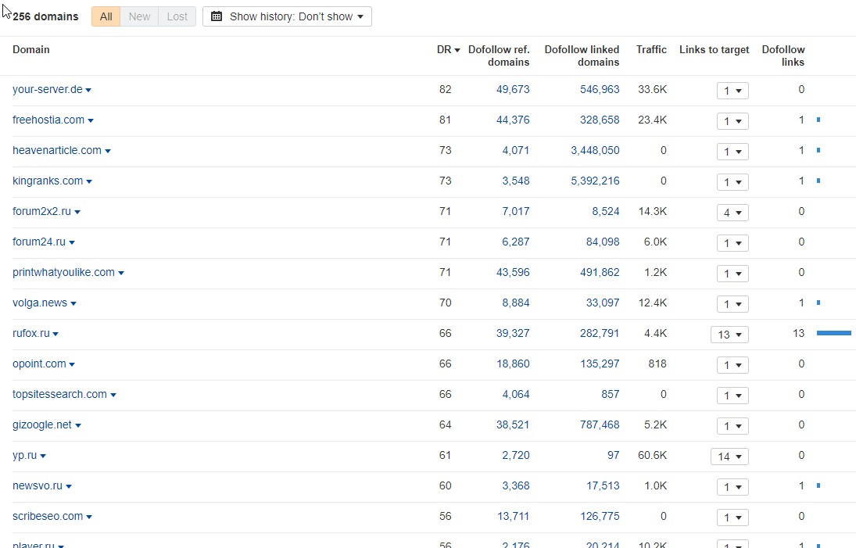Sort by Links to target header

pyautogui.click(x=714, y=50)
